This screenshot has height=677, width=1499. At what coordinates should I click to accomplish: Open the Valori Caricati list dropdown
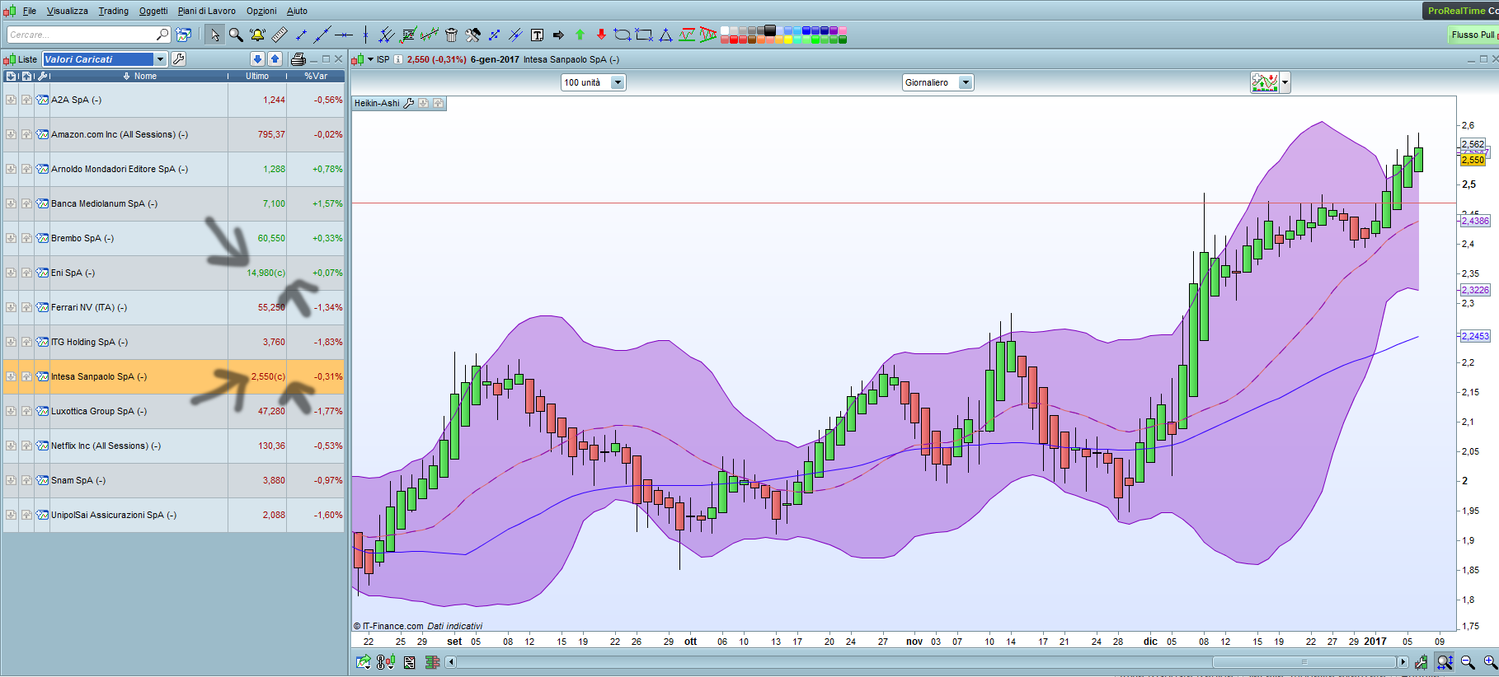coord(161,59)
